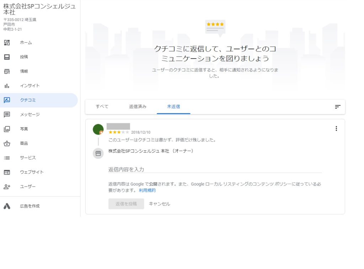The height and width of the screenshot is (269, 364).
Task: Go to 商品 in the sidebar
Action: point(24,144)
